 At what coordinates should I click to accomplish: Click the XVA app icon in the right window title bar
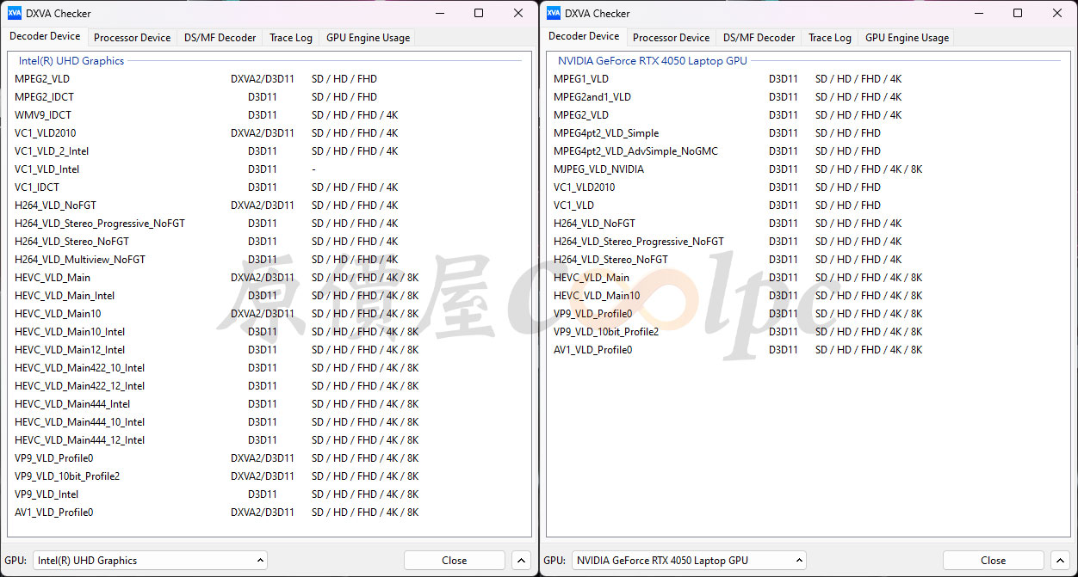pos(554,13)
